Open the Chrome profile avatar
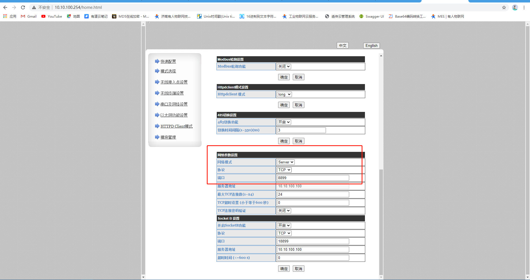The height and width of the screenshot is (280, 530). click(515, 7)
